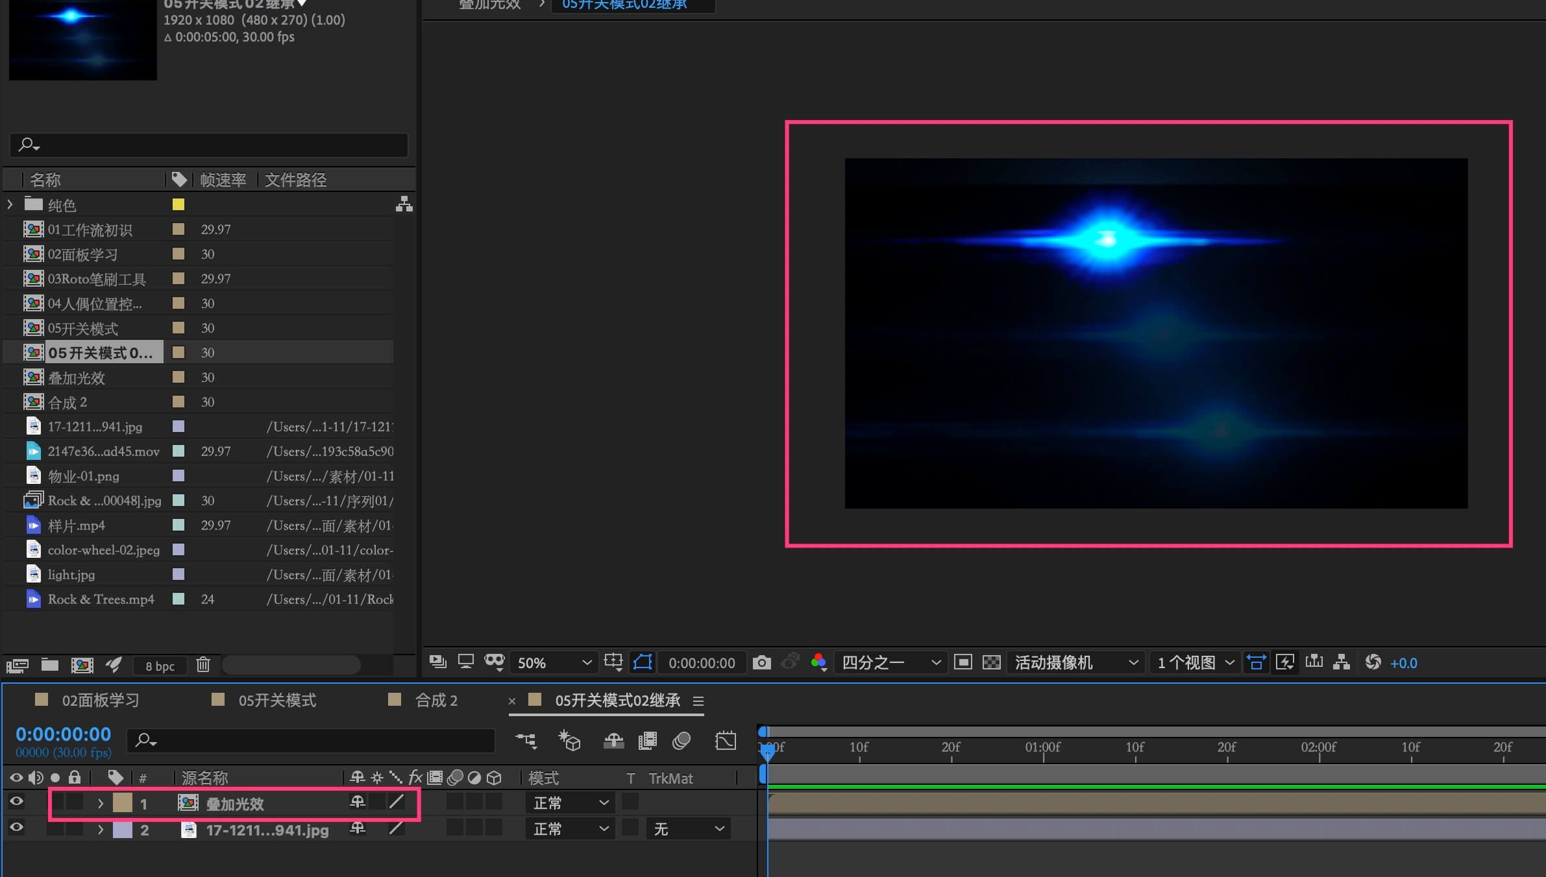Click the yellow label swatch of 纯色 folder
This screenshot has width=1546, height=877.
(178, 205)
